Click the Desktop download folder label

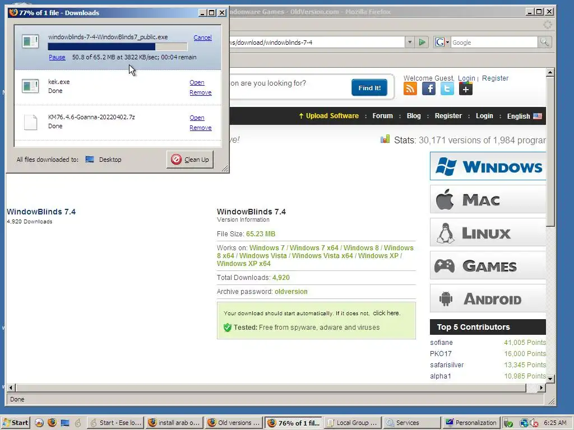coord(110,160)
